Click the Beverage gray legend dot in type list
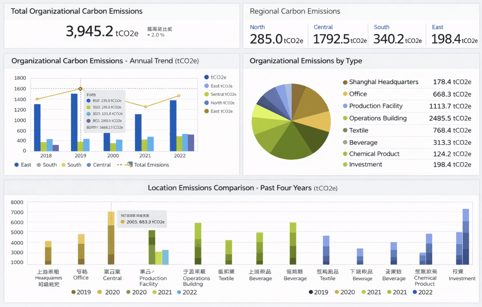Image resolution: width=482 pixels, height=307 pixels. pos(345,142)
